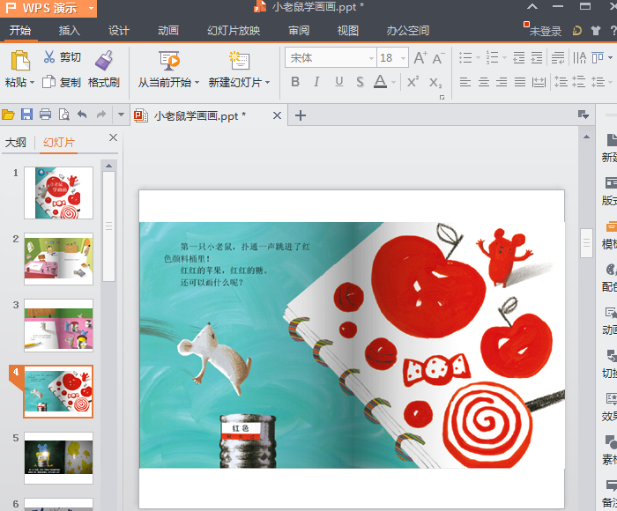Image resolution: width=617 pixels, height=511 pixels.
Task: Open the 设计 ribbon tab
Action: coord(119,30)
